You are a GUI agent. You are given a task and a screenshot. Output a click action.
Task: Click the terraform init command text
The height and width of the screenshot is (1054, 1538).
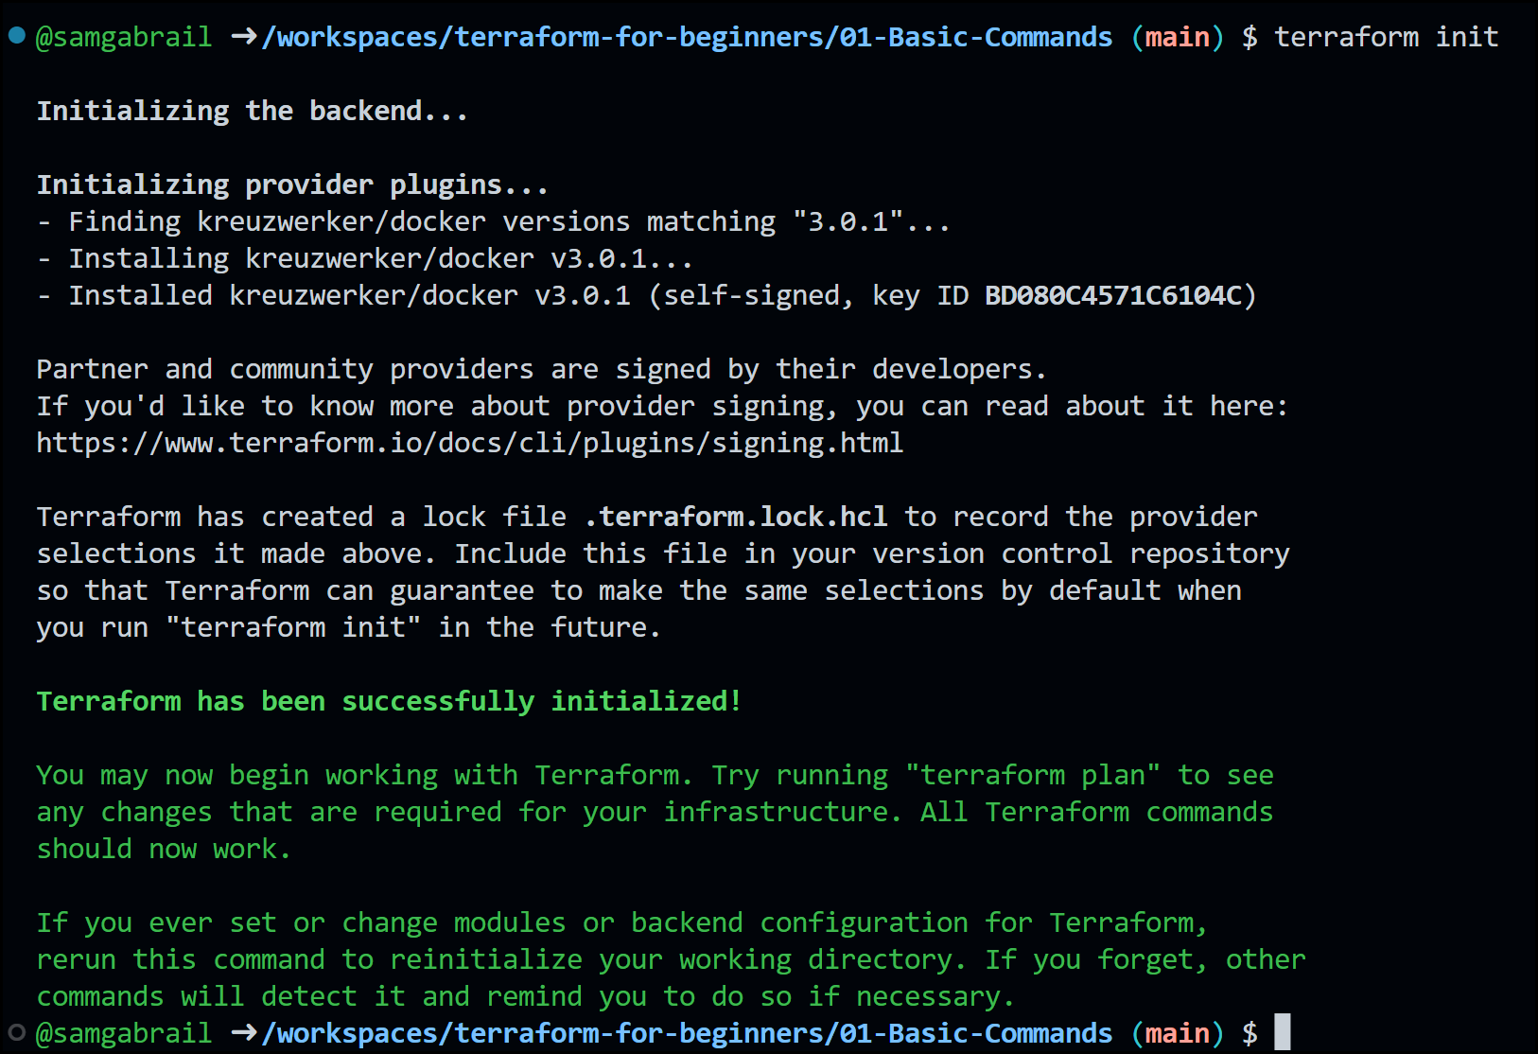tap(1386, 37)
